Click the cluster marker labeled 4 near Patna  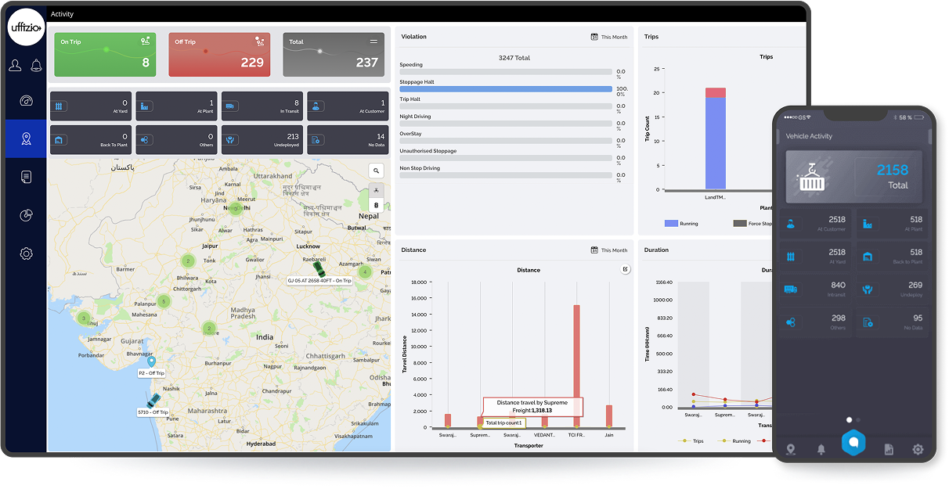pyautogui.click(x=365, y=272)
